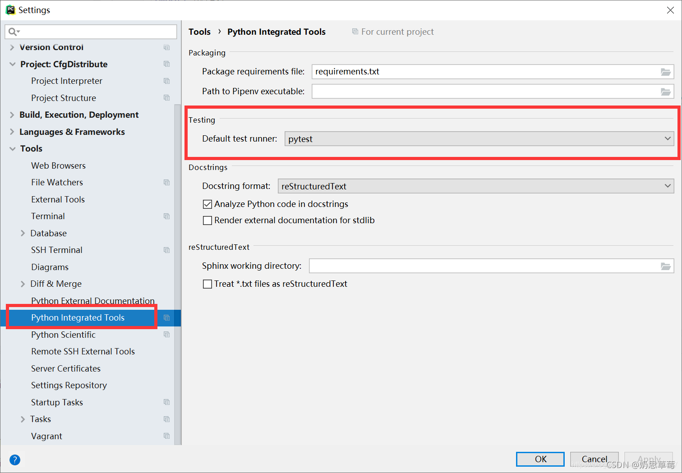
Task: Click the settings tree vertical scrollbar
Action: click(x=177, y=275)
